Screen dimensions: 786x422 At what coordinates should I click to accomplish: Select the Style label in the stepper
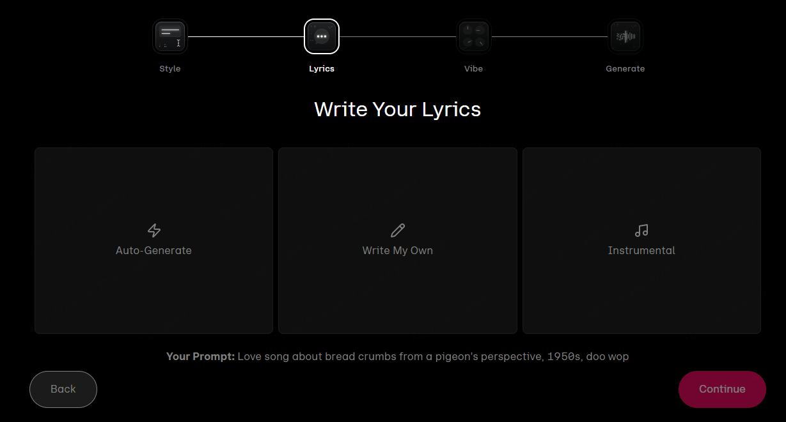(170, 69)
